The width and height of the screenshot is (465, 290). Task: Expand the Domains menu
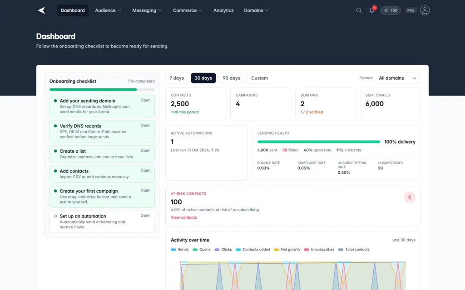click(x=256, y=10)
